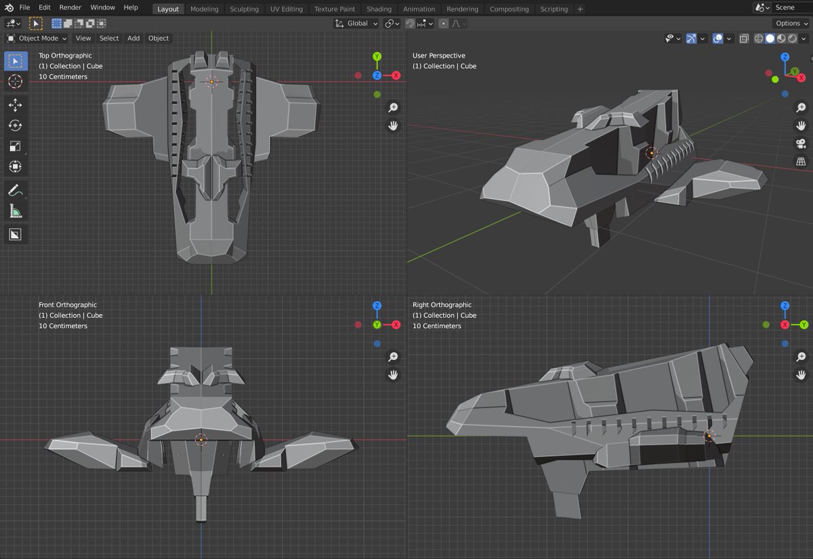Enable solid viewport shading mode
Image resolution: width=813 pixels, height=559 pixels.
770,39
